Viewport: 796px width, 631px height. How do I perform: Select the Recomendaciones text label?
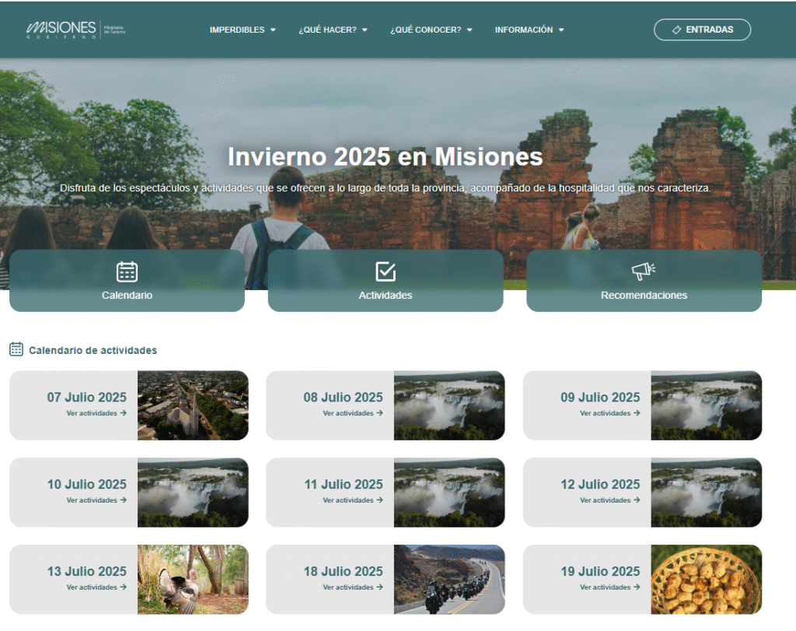point(644,296)
